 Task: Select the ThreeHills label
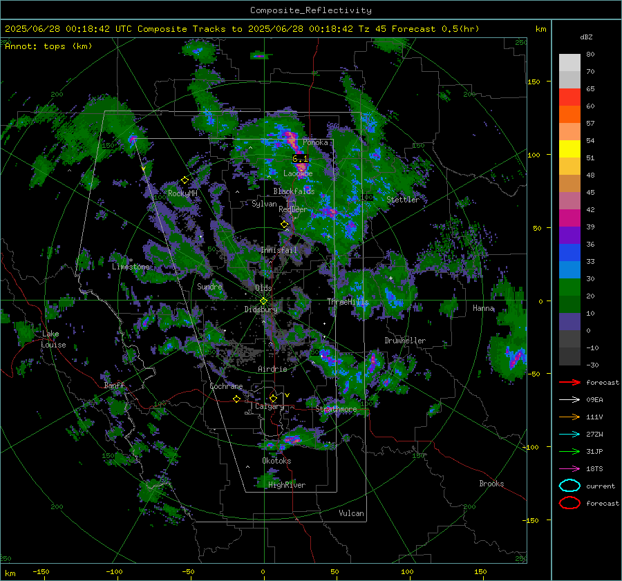tap(348, 302)
